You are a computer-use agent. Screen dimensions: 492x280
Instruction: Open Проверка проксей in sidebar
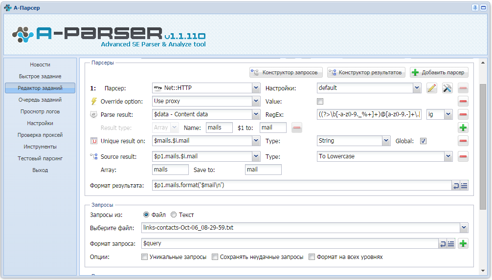[40, 135]
